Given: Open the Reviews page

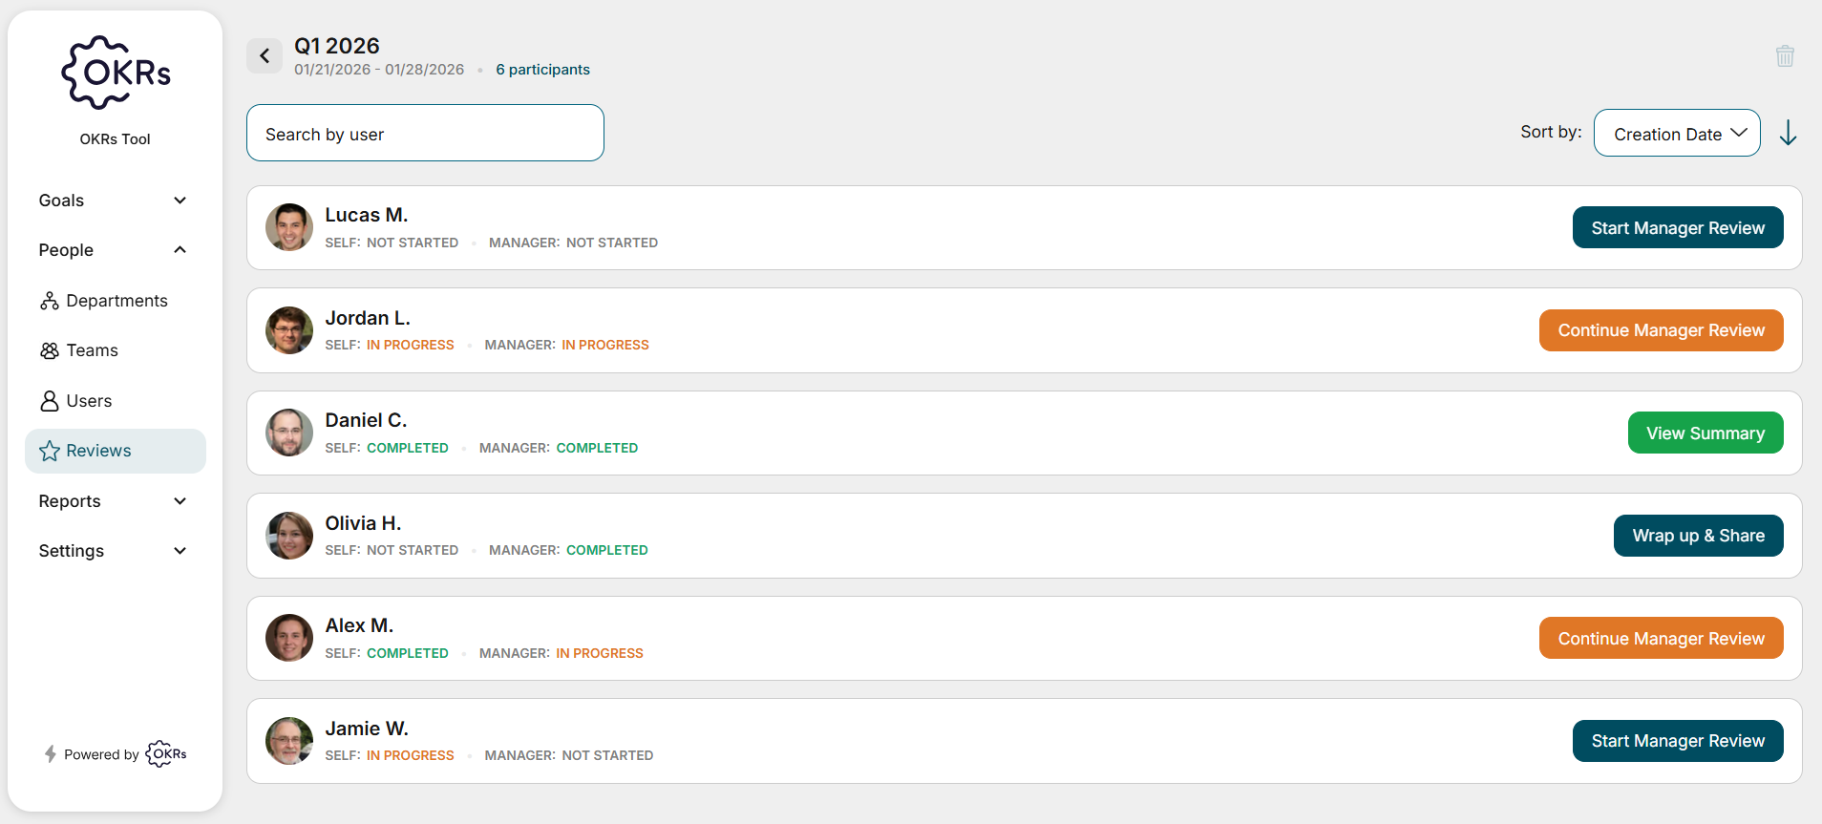Looking at the screenshot, I should click(115, 451).
